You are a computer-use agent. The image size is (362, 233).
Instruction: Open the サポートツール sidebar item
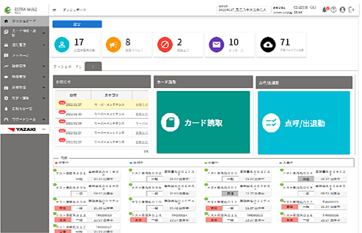click(24, 119)
